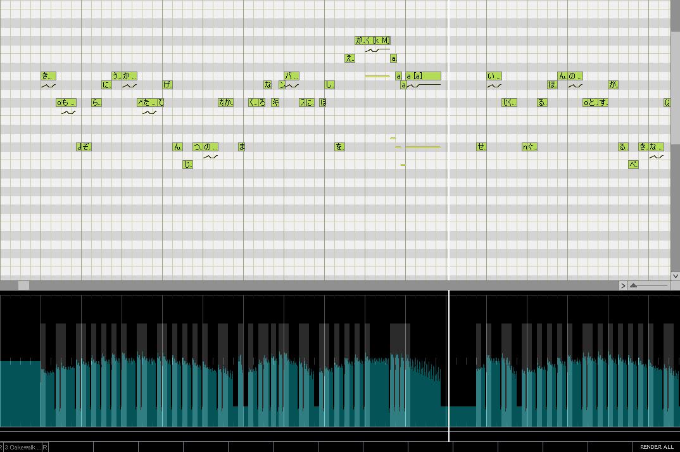Select the 'べ..' note

point(633,165)
